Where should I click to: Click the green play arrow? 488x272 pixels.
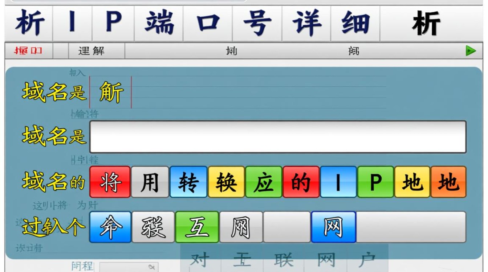pos(471,51)
